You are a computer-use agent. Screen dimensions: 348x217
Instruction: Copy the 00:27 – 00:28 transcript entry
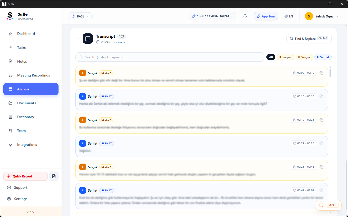(x=321, y=143)
